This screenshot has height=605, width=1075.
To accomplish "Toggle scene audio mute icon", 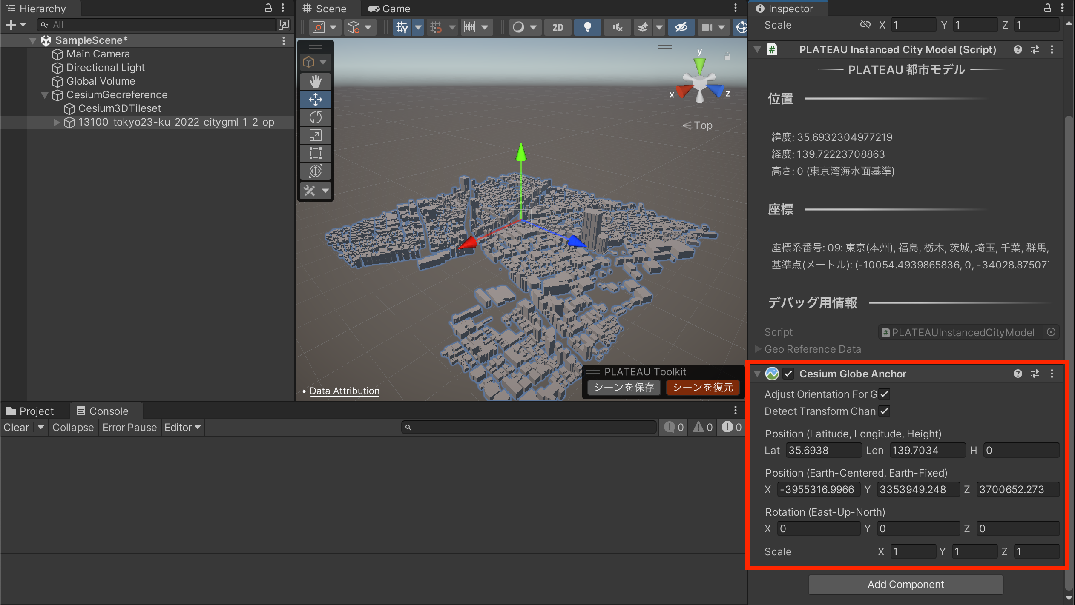I will [x=617, y=27].
